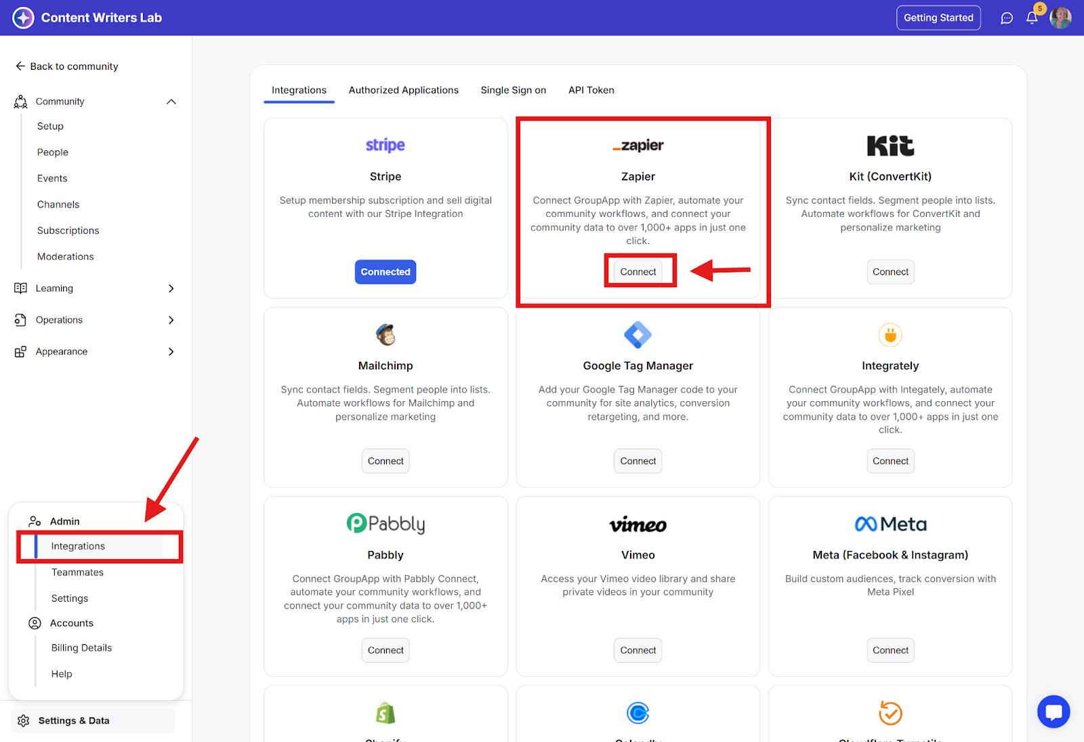
Task: Open the Single Sign on tab
Action: 514,90
